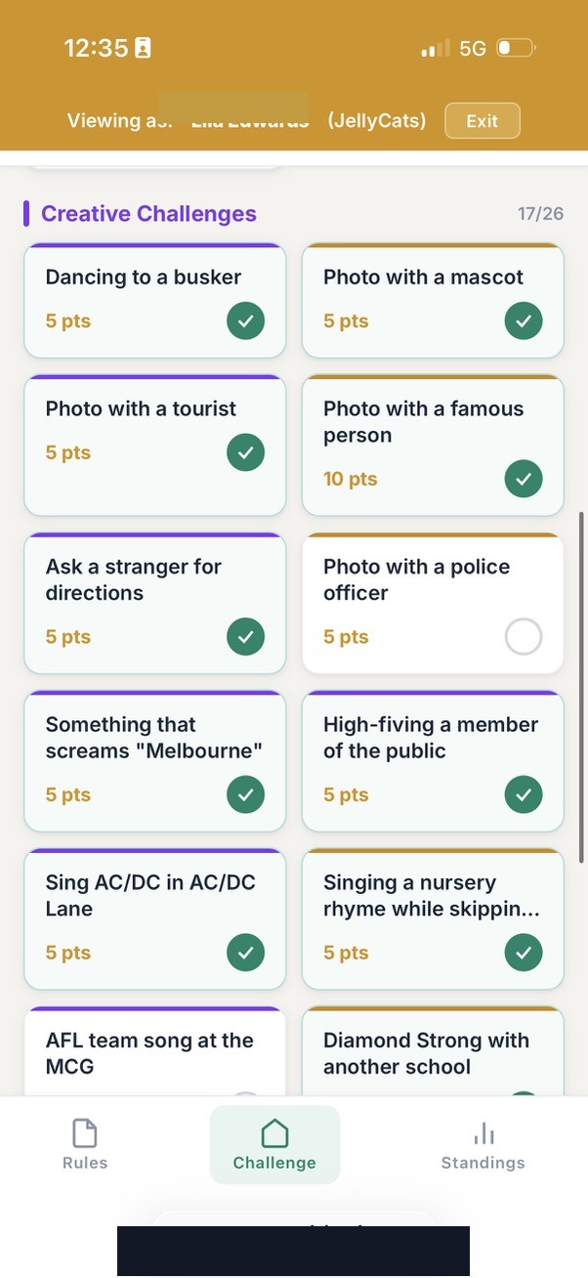
Task: Open the Rules document icon
Action: point(85,1133)
